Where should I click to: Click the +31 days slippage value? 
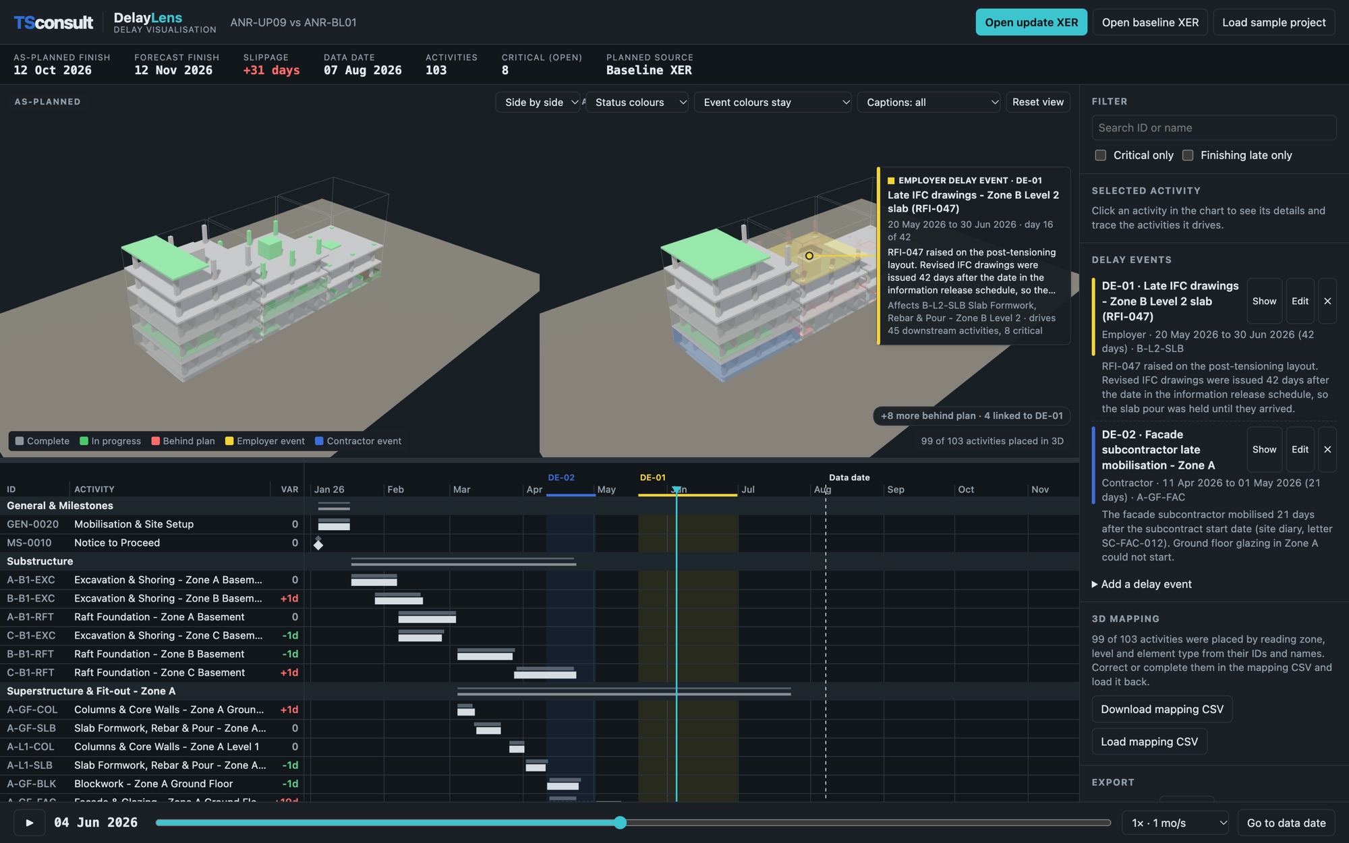(271, 70)
